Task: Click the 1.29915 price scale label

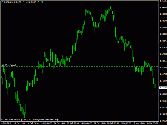Action: [163, 114]
